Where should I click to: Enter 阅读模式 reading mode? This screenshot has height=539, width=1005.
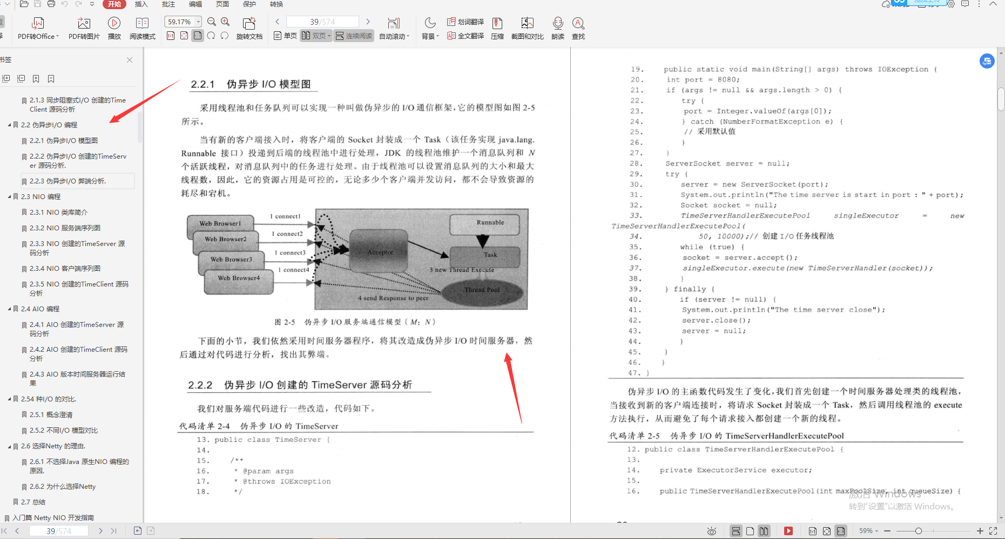[142, 28]
